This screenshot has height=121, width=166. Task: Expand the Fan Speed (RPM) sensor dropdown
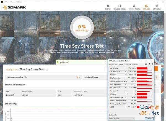click(x=126, y=88)
